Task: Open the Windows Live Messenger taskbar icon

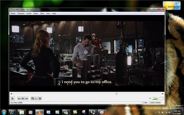Action: coord(66,112)
